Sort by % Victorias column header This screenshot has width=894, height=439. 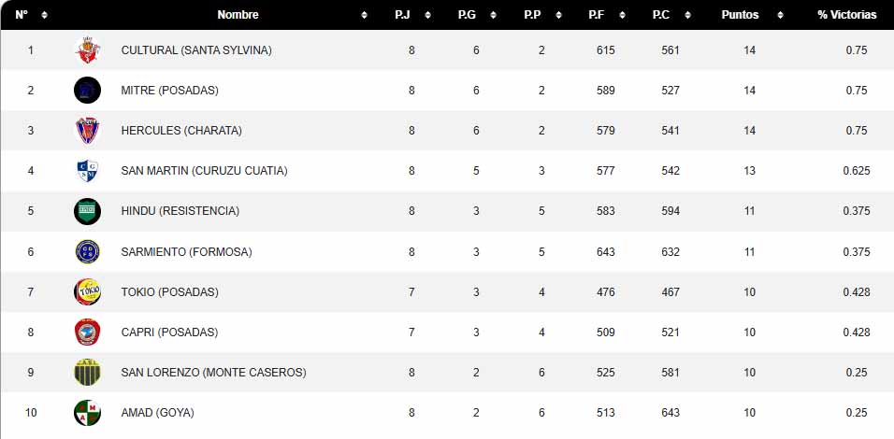tap(847, 15)
